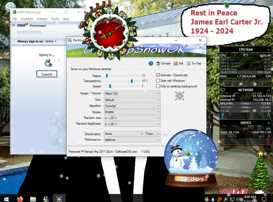Click the orange magnifier tray icon
The width and height of the screenshot is (273, 202).
pyautogui.click(x=219, y=199)
